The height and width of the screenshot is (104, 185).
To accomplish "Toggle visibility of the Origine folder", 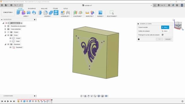I will pos(8,32).
